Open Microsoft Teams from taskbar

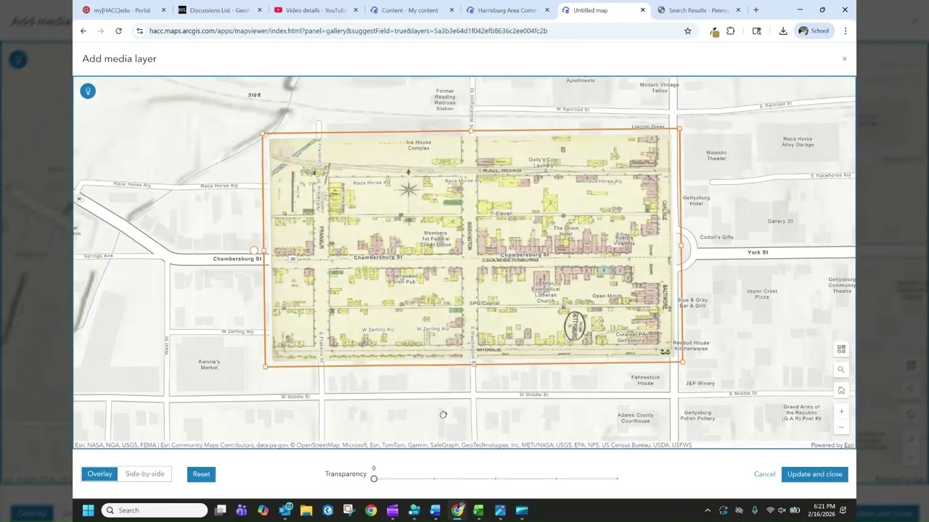tap(241, 510)
